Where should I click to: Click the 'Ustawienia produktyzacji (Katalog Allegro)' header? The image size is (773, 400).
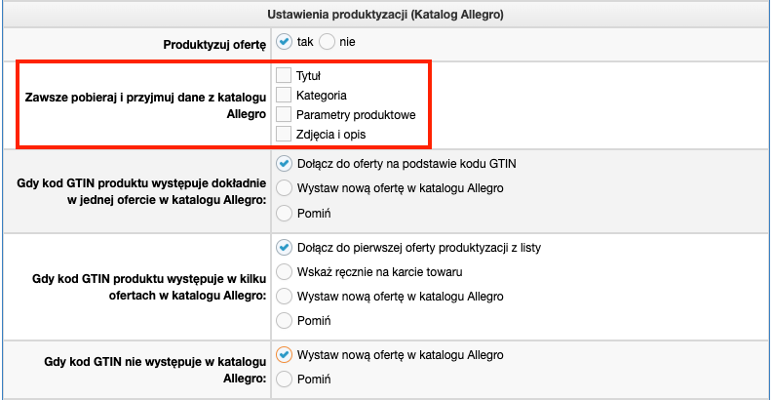[385, 15]
